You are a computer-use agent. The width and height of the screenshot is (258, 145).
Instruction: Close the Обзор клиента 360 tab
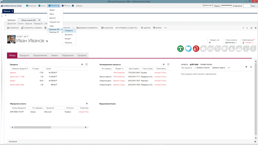39,20
